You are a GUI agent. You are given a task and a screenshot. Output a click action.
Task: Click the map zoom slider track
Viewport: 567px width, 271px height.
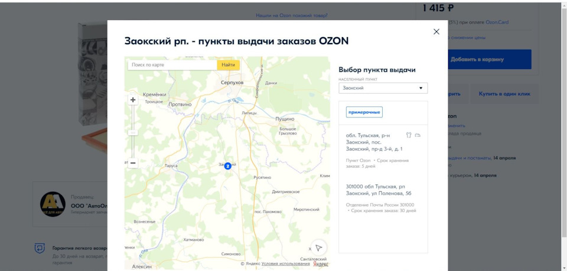tap(133, 132)
